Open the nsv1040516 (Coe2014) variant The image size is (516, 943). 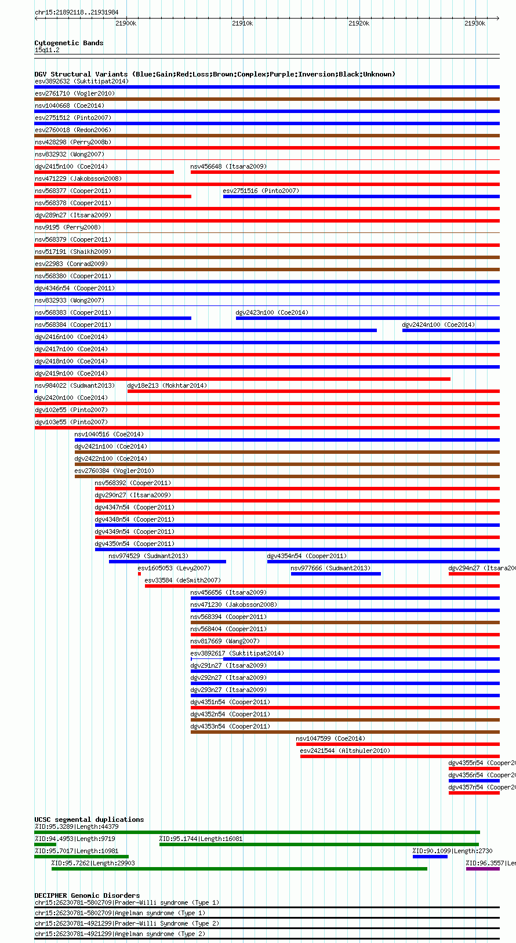109,434
